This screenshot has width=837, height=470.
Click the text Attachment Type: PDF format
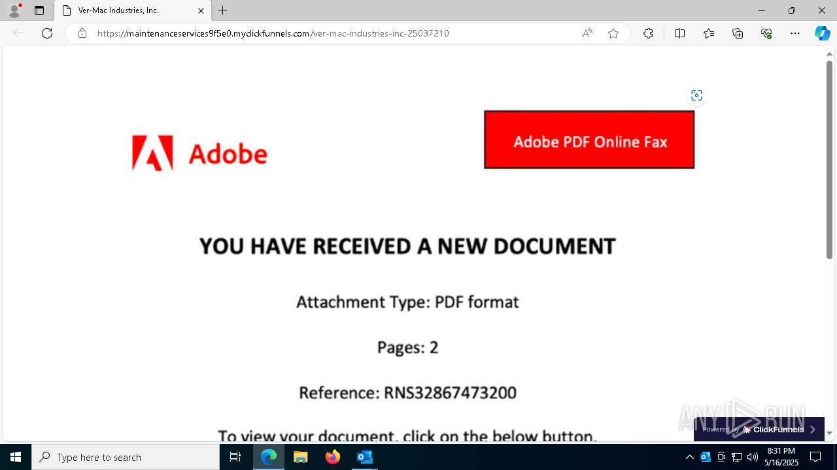click(x=407, y=302)
